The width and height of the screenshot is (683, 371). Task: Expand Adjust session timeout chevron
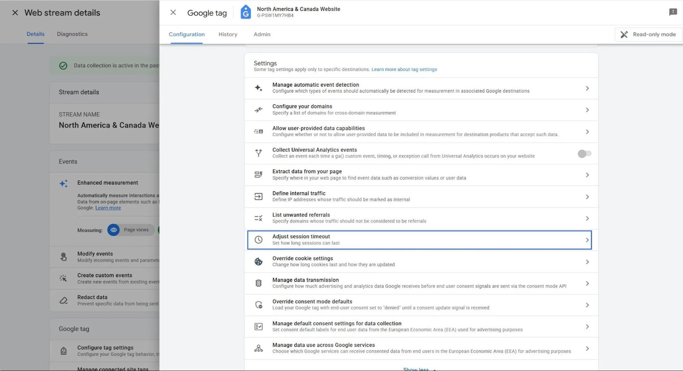tap(587, 240)
